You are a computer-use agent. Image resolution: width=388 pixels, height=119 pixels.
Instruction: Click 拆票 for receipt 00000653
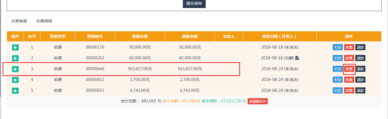(349, 91)
